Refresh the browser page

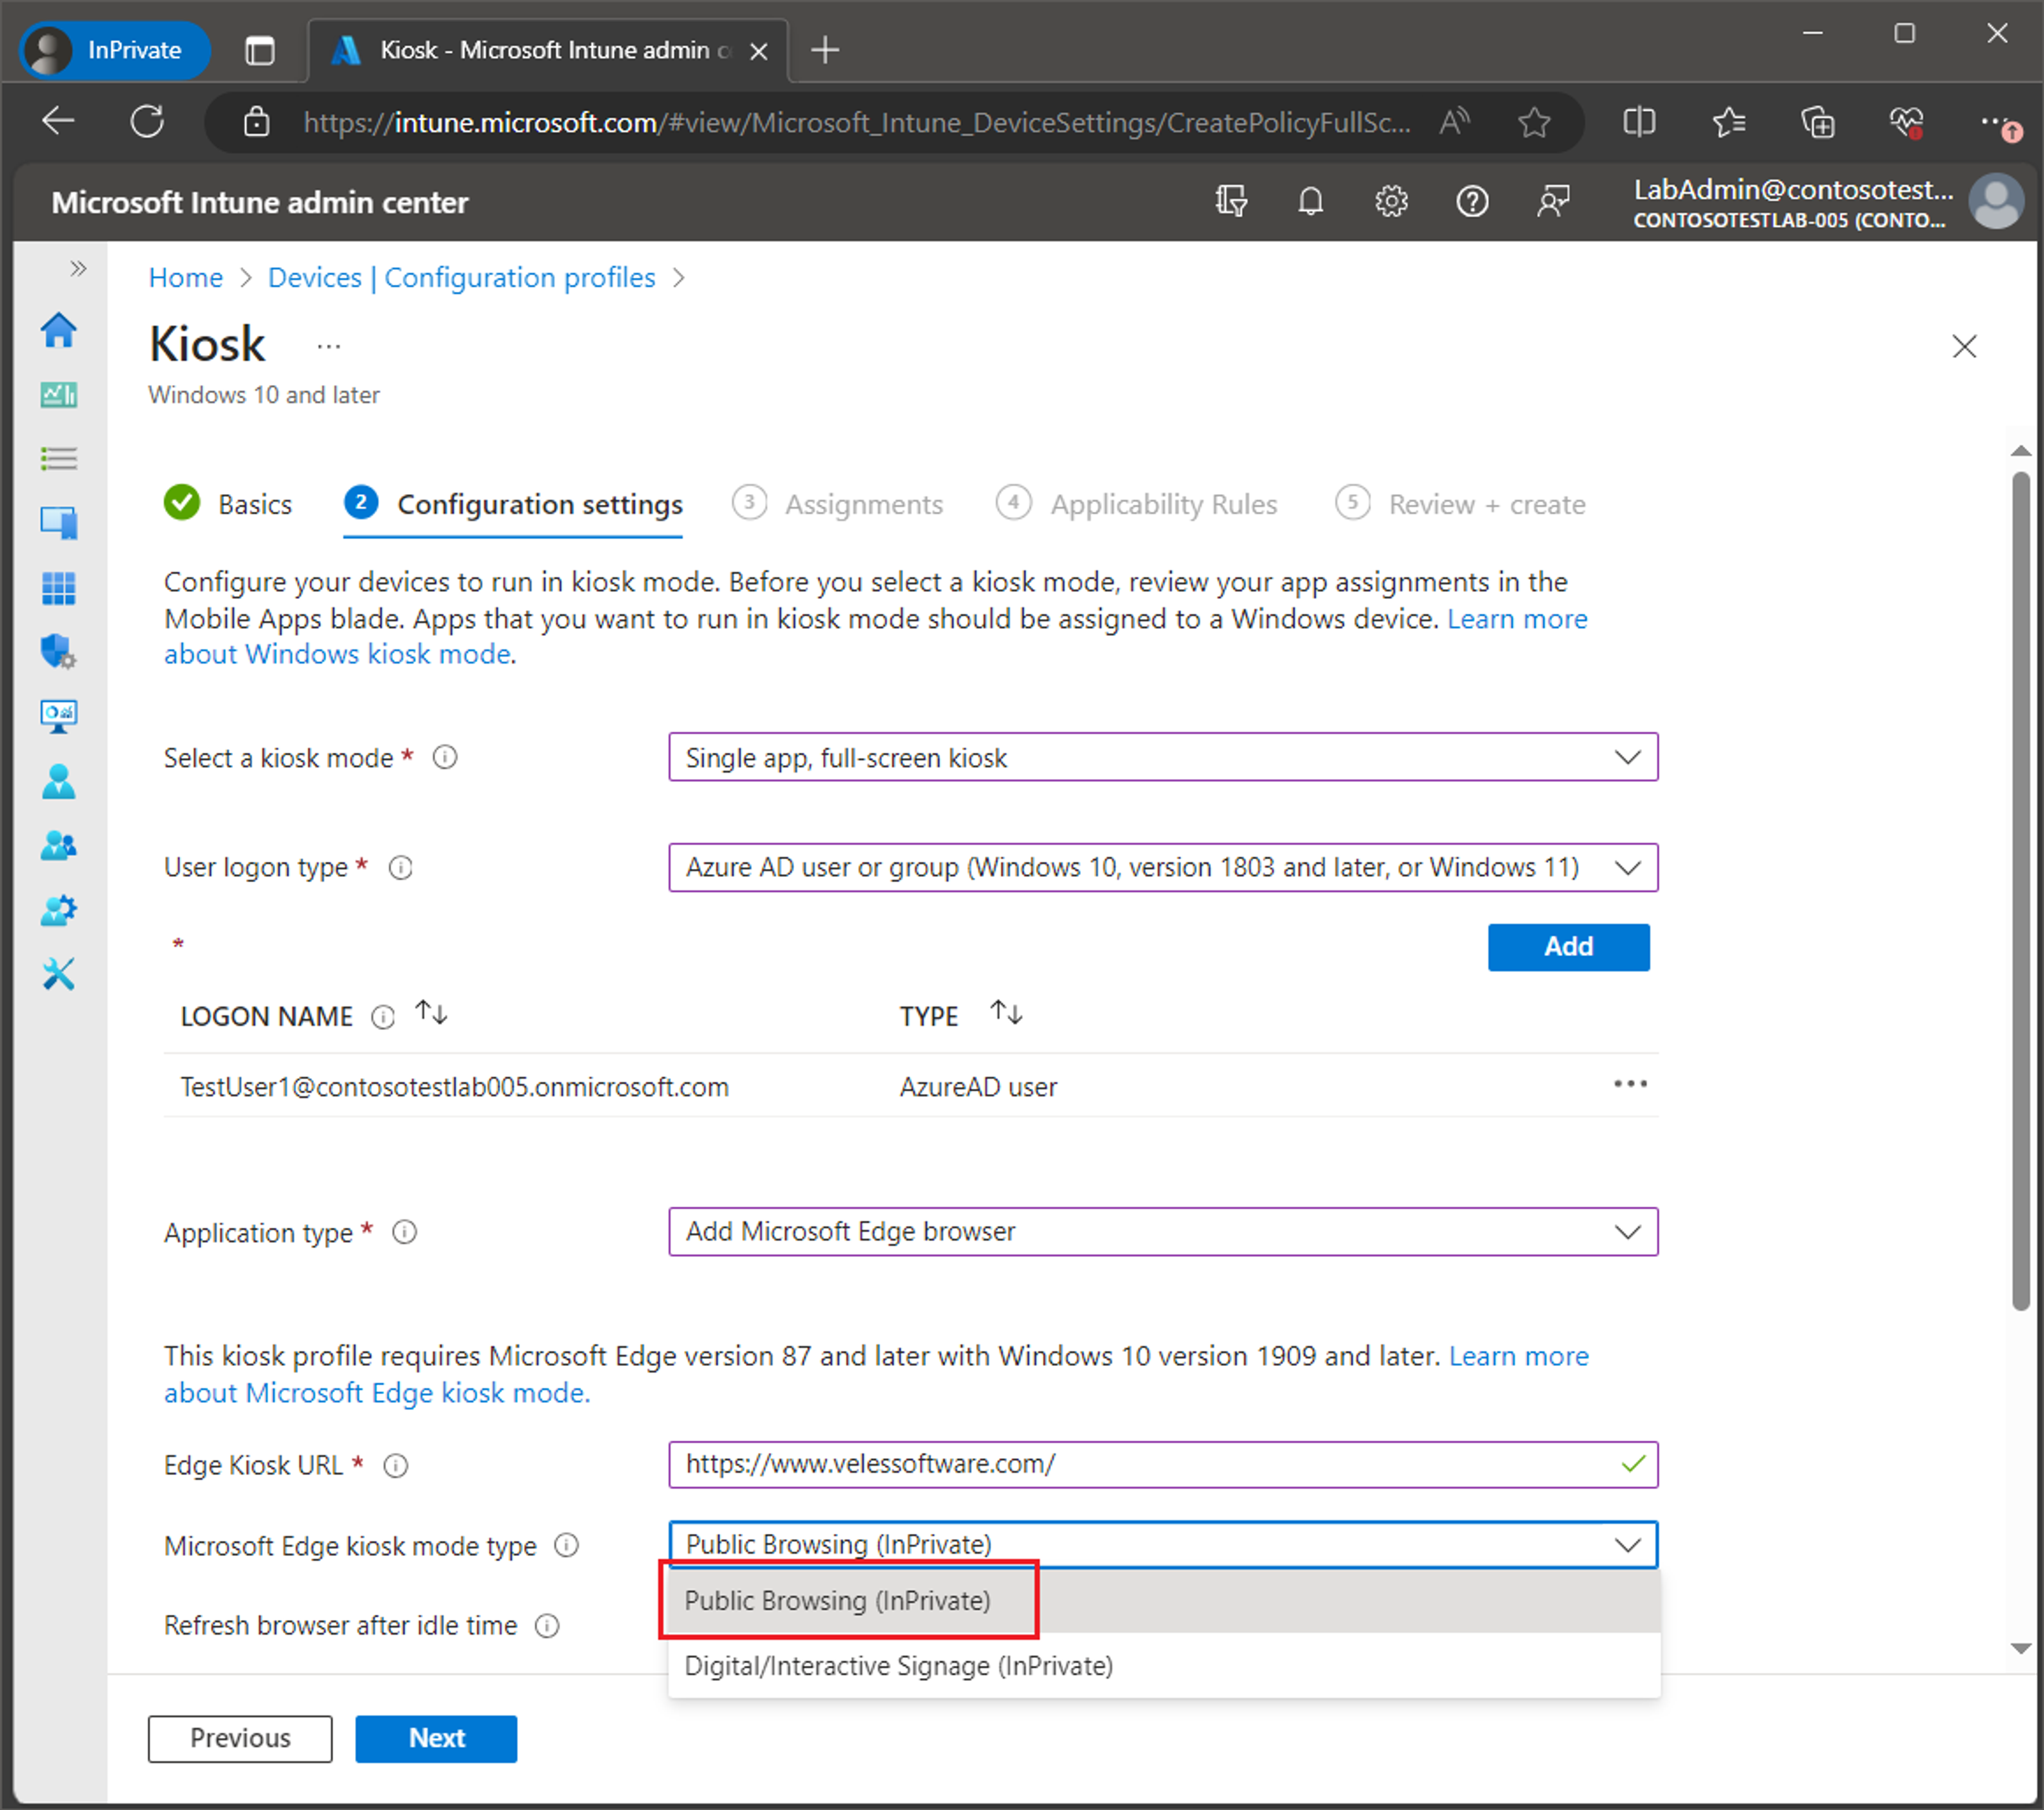pos(147,122)
